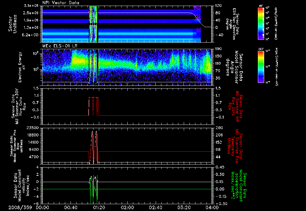Click the "Model Scanner Pos Raw unitless" axis title
306x211 pixels.
pos(16,146)
